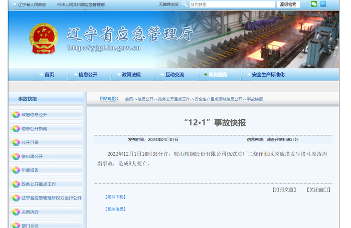This screenshot has width=351, height=228.
Task: Click the WeChat green icon
Action: pos(314,4)
